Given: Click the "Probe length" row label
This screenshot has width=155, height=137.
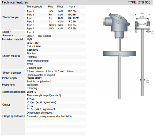Looking at the screenshot, I should pos(9,78).
